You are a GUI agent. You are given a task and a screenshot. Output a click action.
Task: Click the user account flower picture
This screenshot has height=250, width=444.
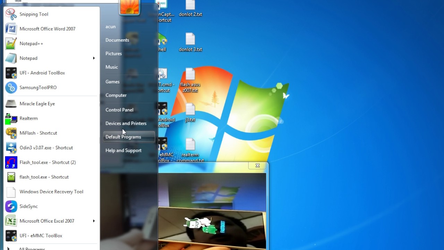(x=129, y=7)
